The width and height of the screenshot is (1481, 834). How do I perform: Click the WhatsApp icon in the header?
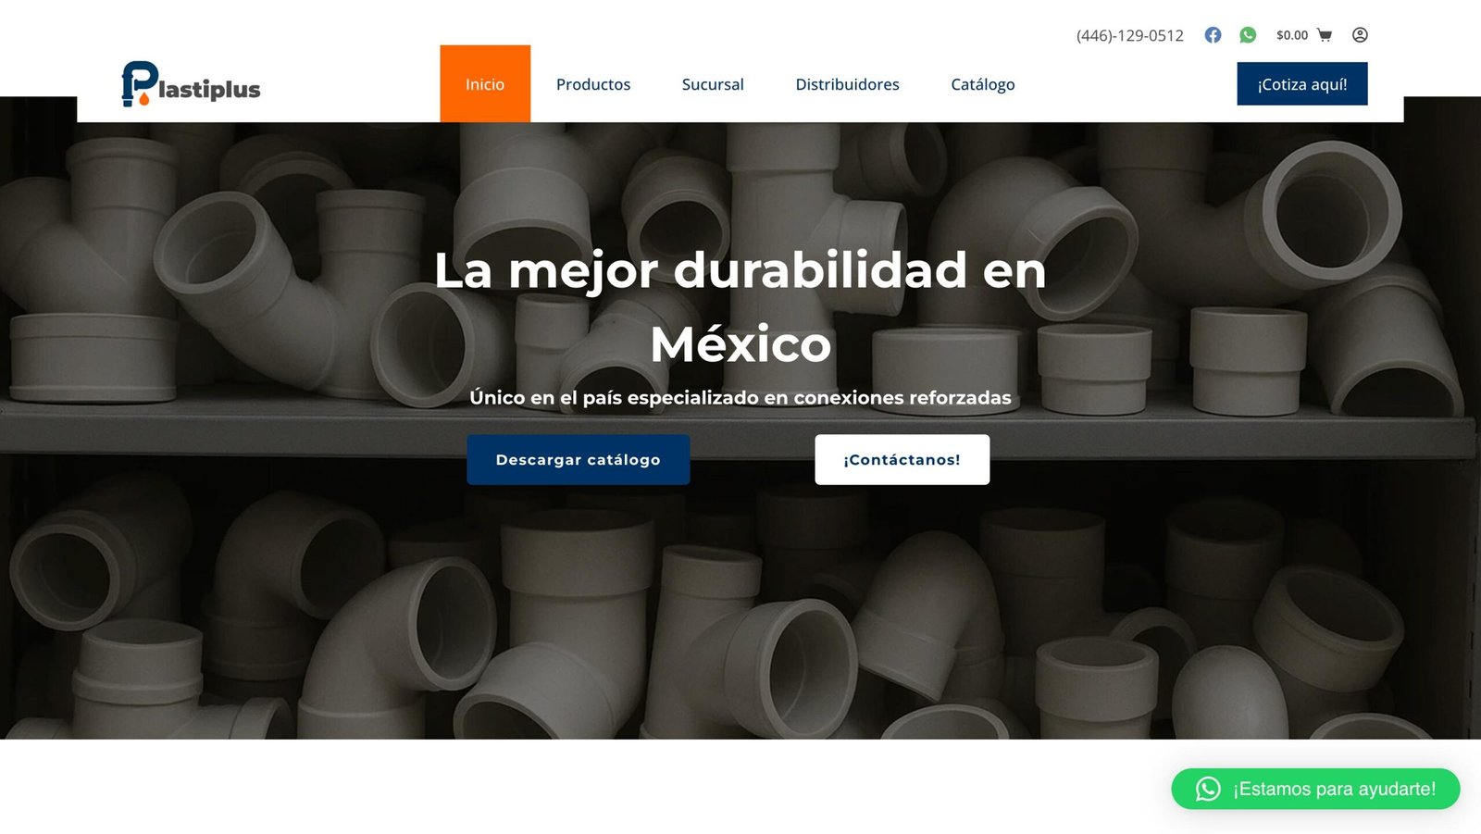[1248, 35]
